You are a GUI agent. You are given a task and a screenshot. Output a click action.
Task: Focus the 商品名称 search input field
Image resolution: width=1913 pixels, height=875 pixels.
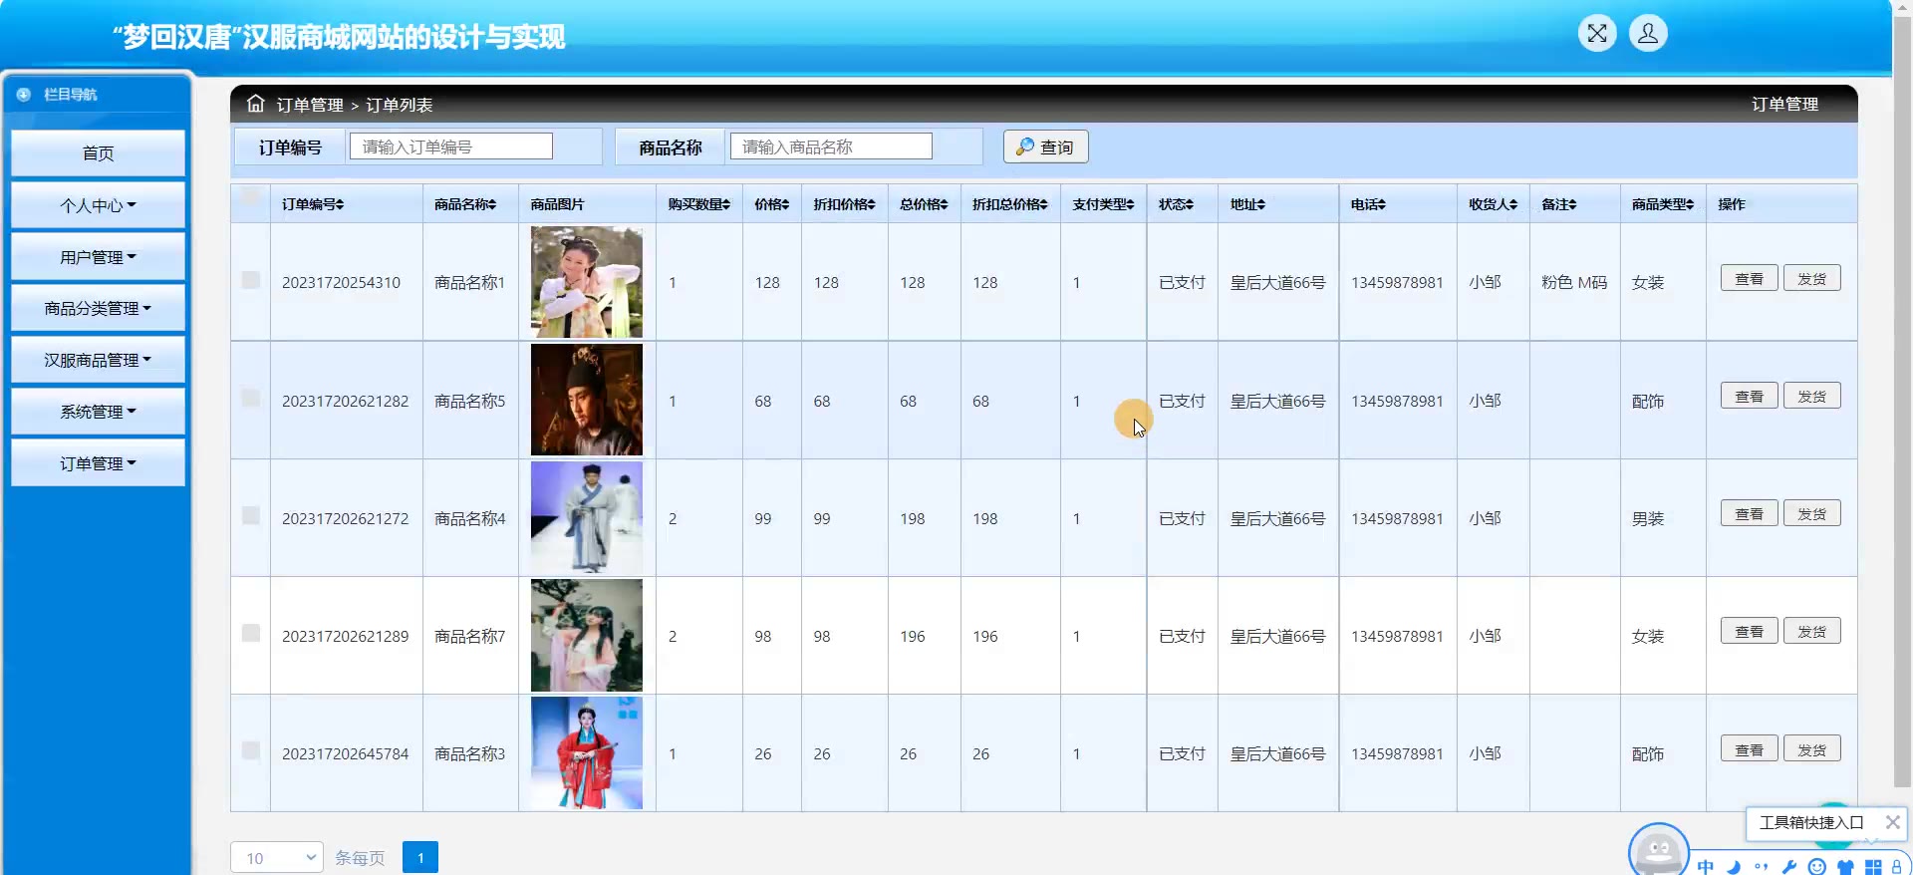pyautogui.click(x=831, y=146)
